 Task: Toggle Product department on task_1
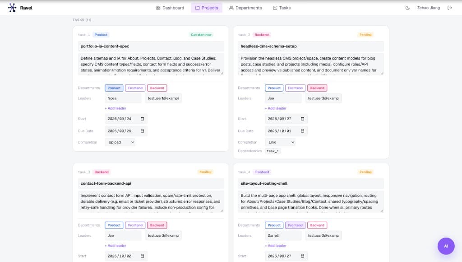tap(114, 88)
